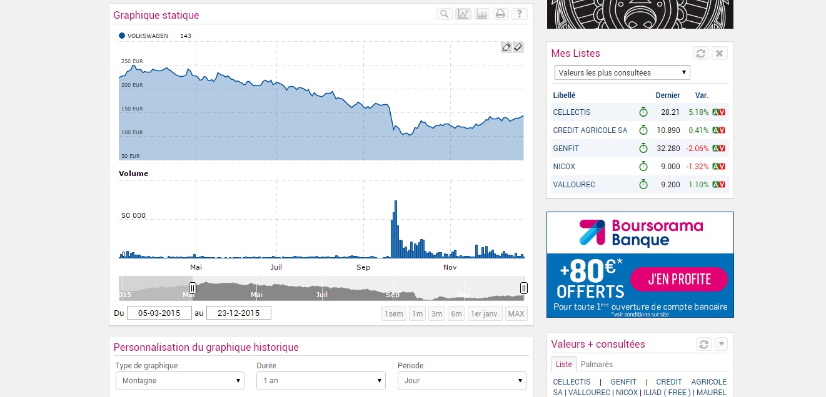Set the chart range to 1sem
The height and width of the screenshot is (397, 826).
point(394,313)
